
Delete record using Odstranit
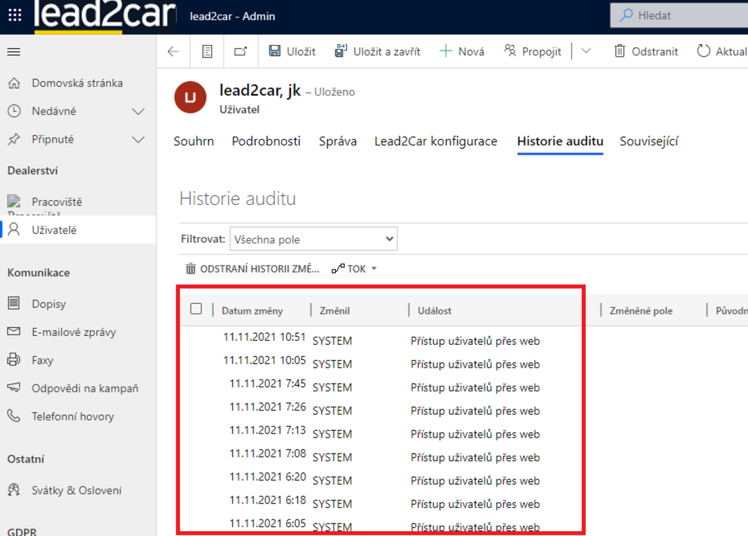click(646, 51)
